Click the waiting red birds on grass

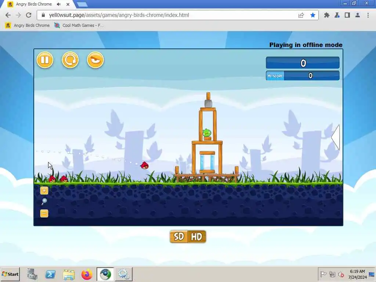58,179
